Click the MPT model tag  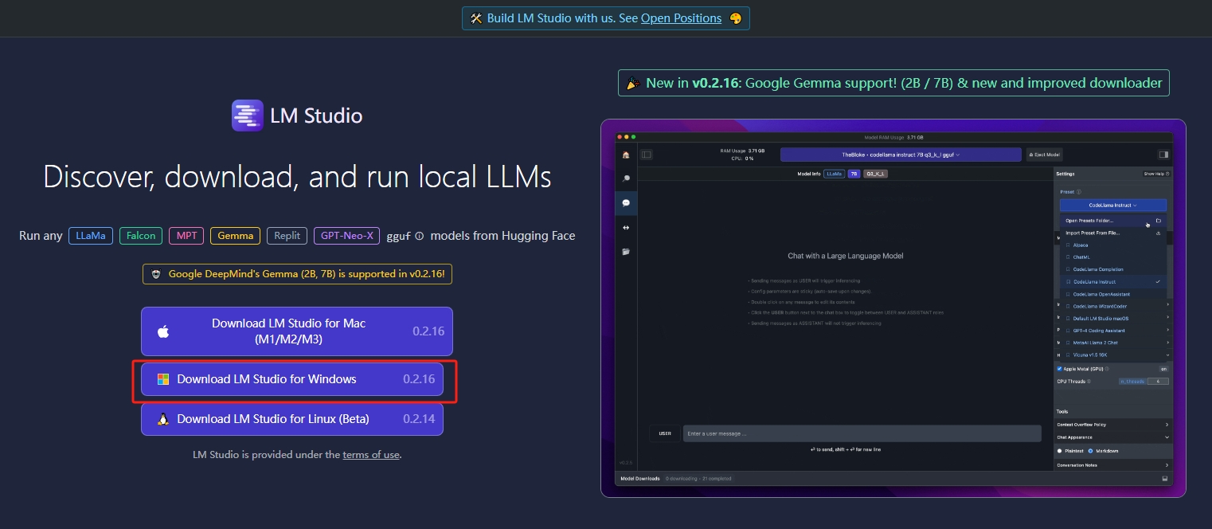pyautogui.click(x=186, y=236)
